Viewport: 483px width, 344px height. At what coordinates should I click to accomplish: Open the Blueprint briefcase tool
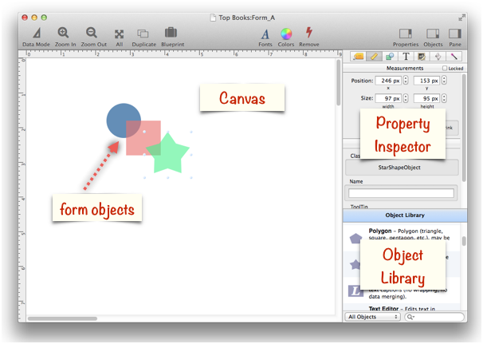[171, 33]
